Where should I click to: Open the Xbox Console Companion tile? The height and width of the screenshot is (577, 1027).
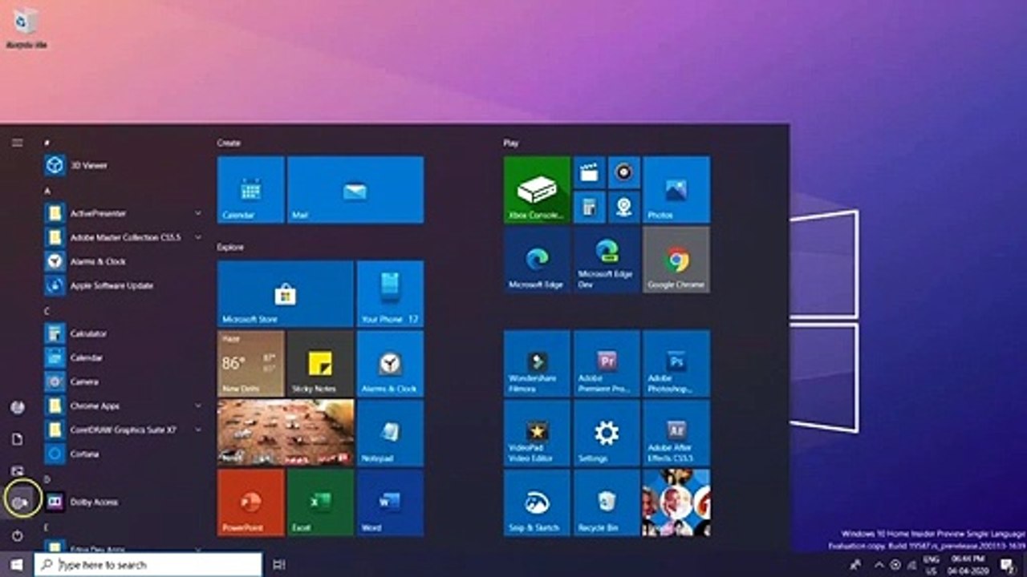tap(537, 189)
